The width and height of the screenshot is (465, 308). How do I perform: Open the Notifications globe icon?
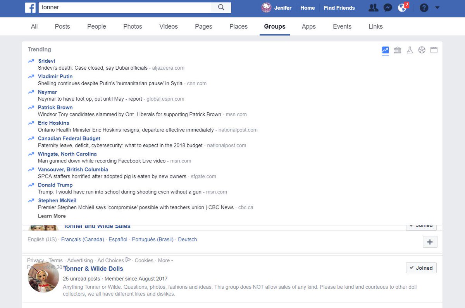(x=402, y=8)
